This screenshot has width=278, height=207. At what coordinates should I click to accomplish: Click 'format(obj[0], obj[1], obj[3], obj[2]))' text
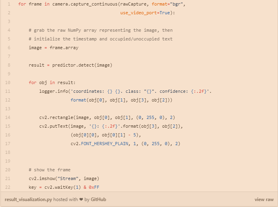[121, 100]
